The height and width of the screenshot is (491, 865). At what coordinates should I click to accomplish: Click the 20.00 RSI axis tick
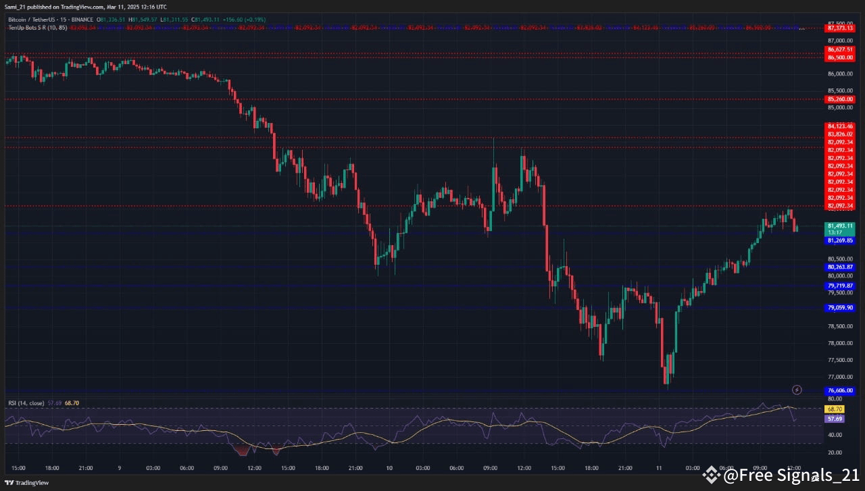point(833,453)
